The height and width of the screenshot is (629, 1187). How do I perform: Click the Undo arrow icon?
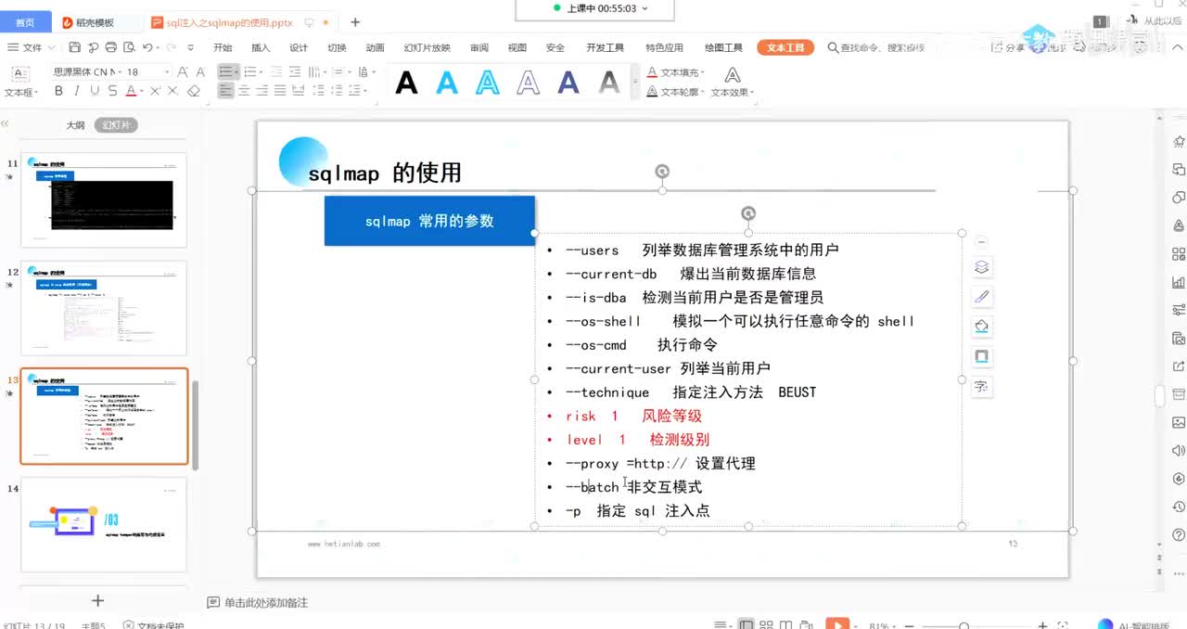click(148, 47)
